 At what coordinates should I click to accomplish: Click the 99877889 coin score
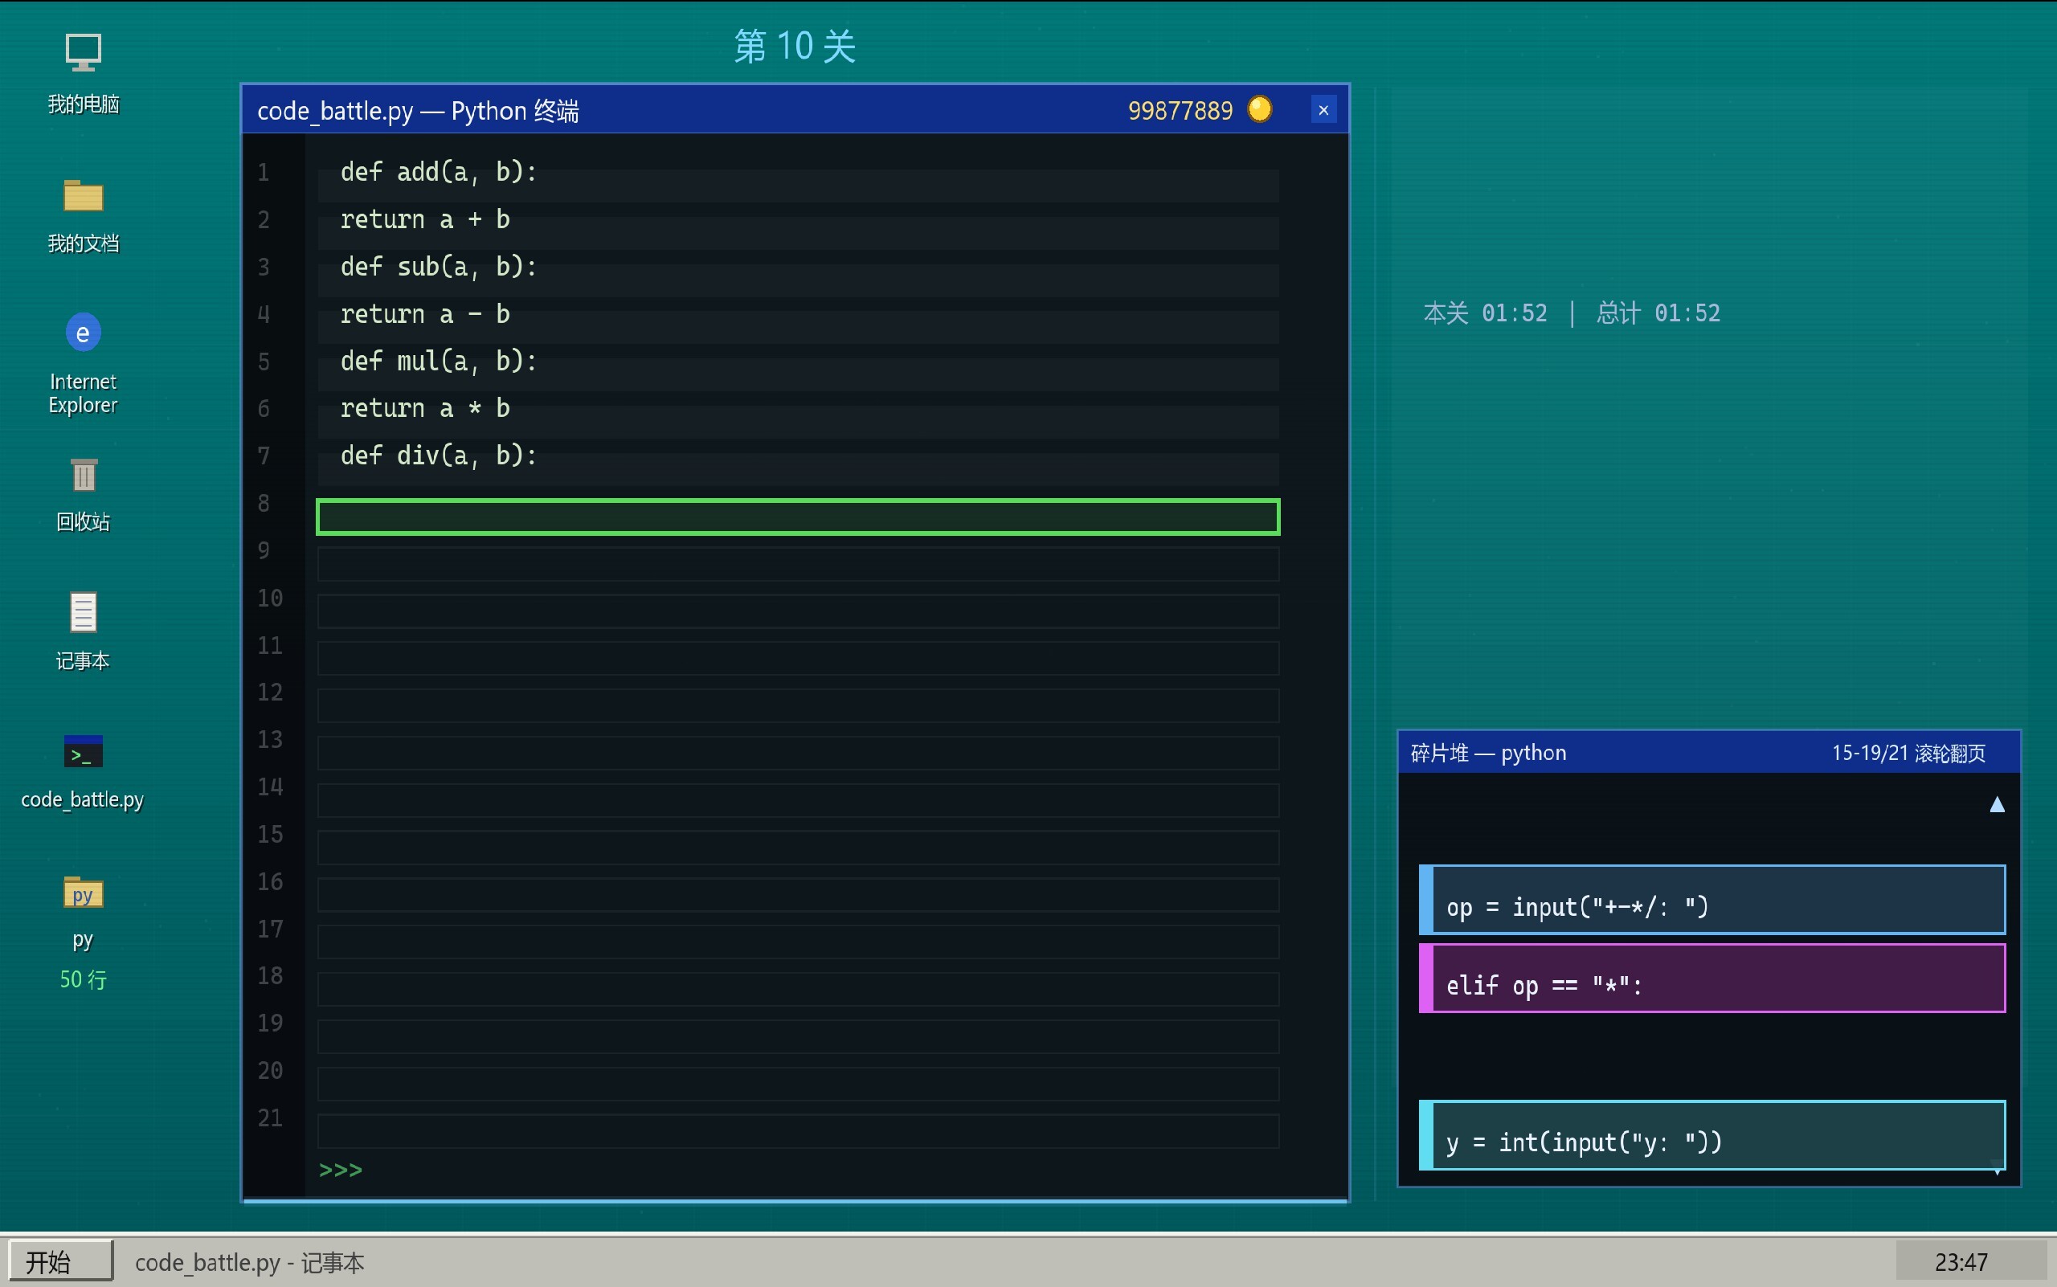1180,111
